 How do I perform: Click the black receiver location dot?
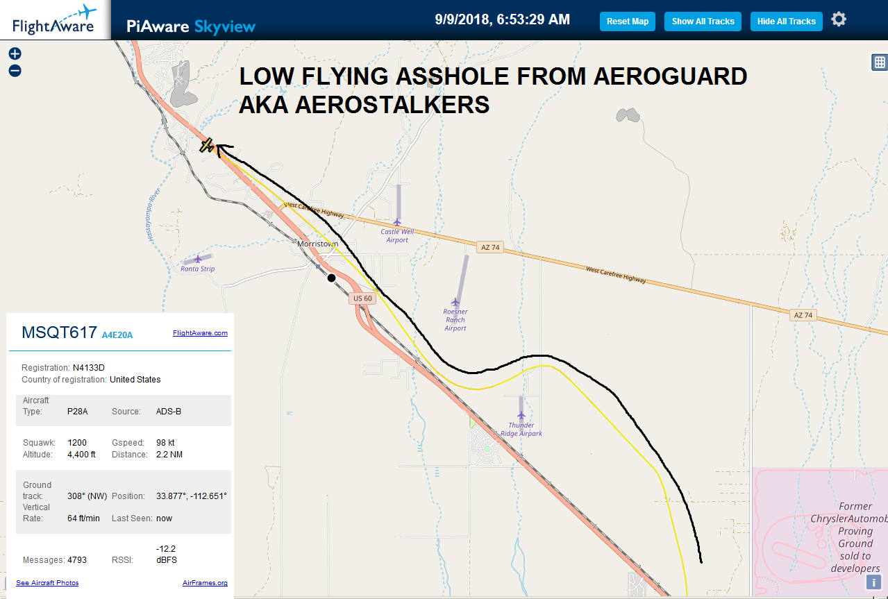coord(331,278)
